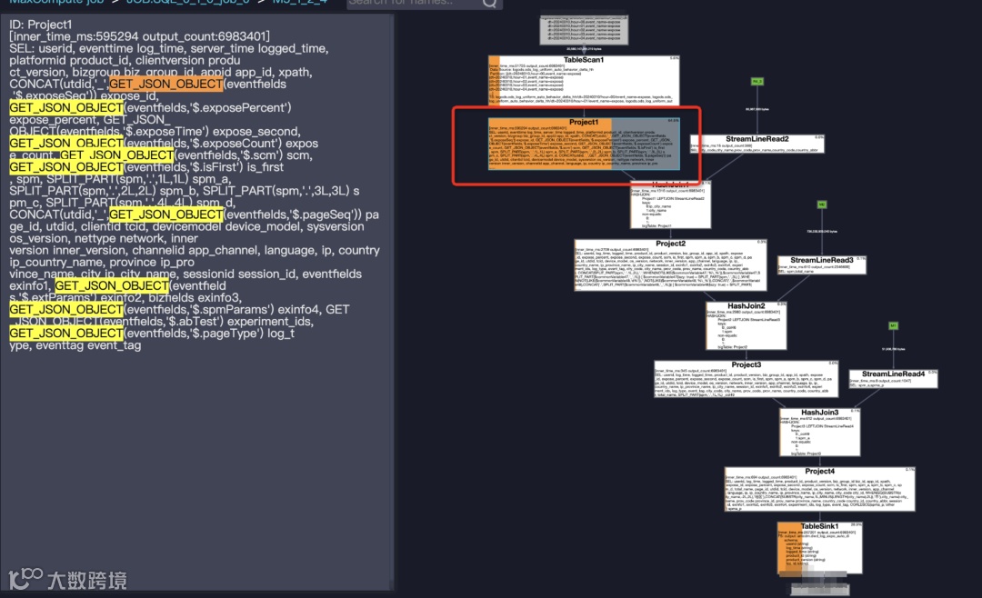Click the 'platformid product_id, clientversion produ' line
Screen dimensions: 982x598
125,60
